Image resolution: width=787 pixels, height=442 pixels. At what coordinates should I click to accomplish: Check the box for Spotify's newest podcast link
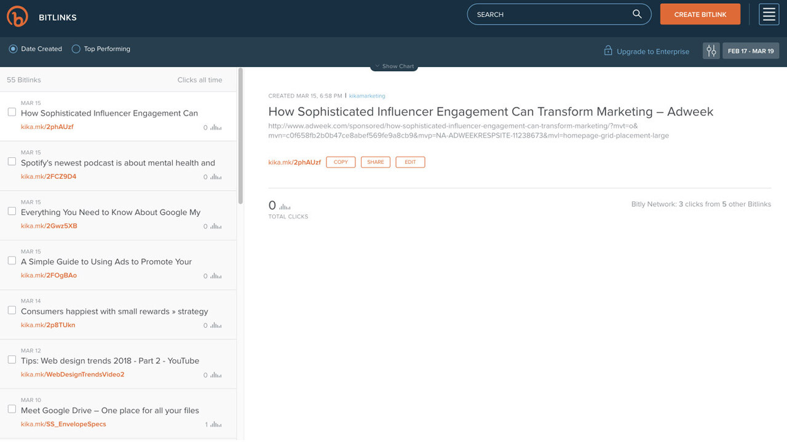pos(12,161)
